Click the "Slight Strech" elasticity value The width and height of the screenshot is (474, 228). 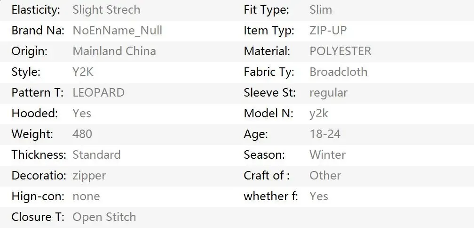click(x=106, y=10)
